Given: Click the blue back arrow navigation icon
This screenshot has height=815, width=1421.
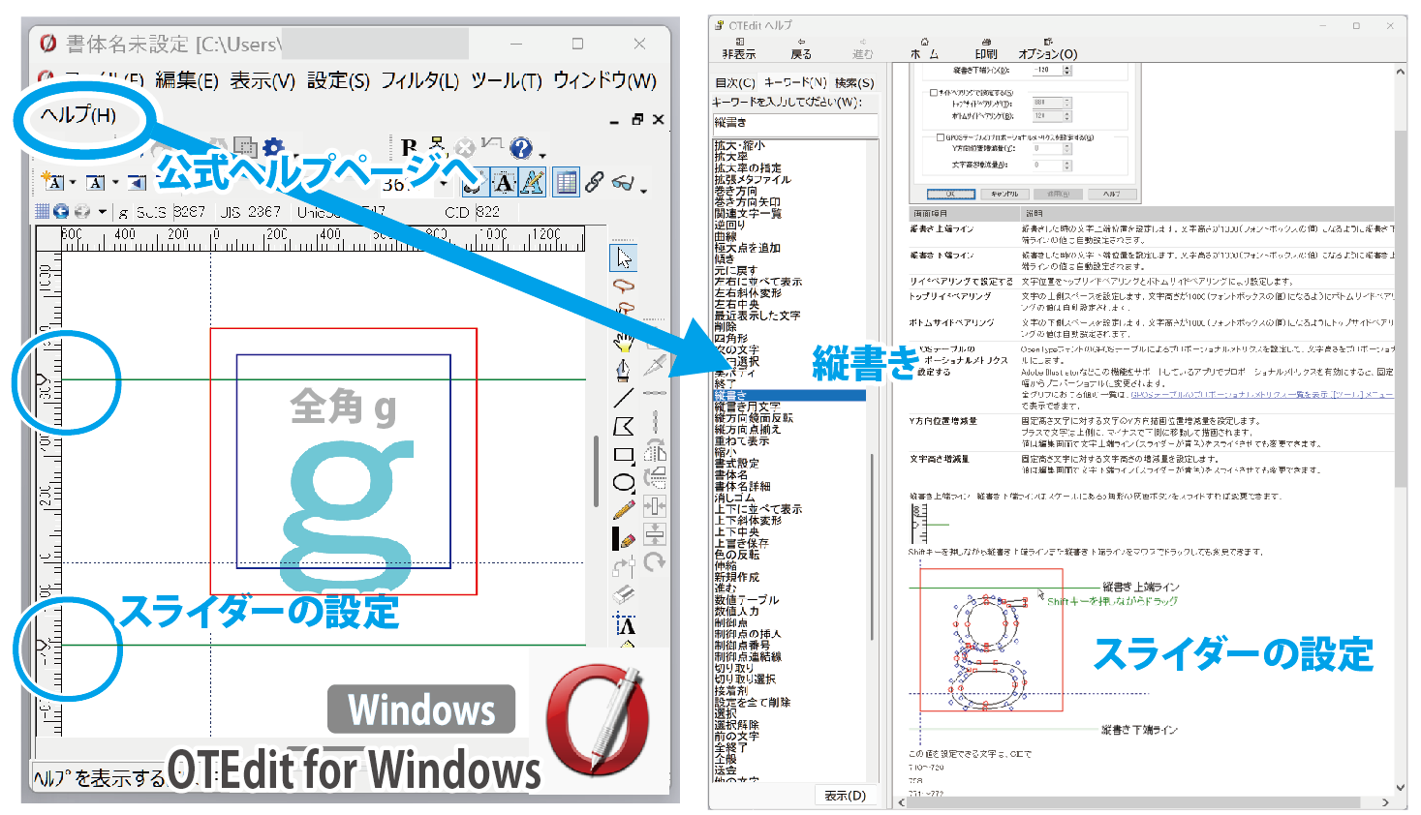Looking at the screenshot, I should pyautogui.click(x=61, y=211).
